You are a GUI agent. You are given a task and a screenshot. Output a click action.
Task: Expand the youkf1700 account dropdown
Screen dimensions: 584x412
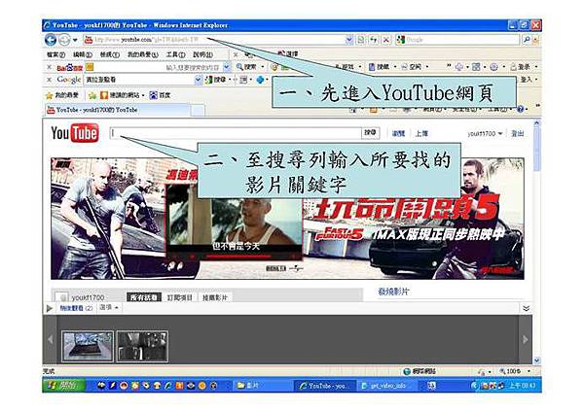[485, 133]
